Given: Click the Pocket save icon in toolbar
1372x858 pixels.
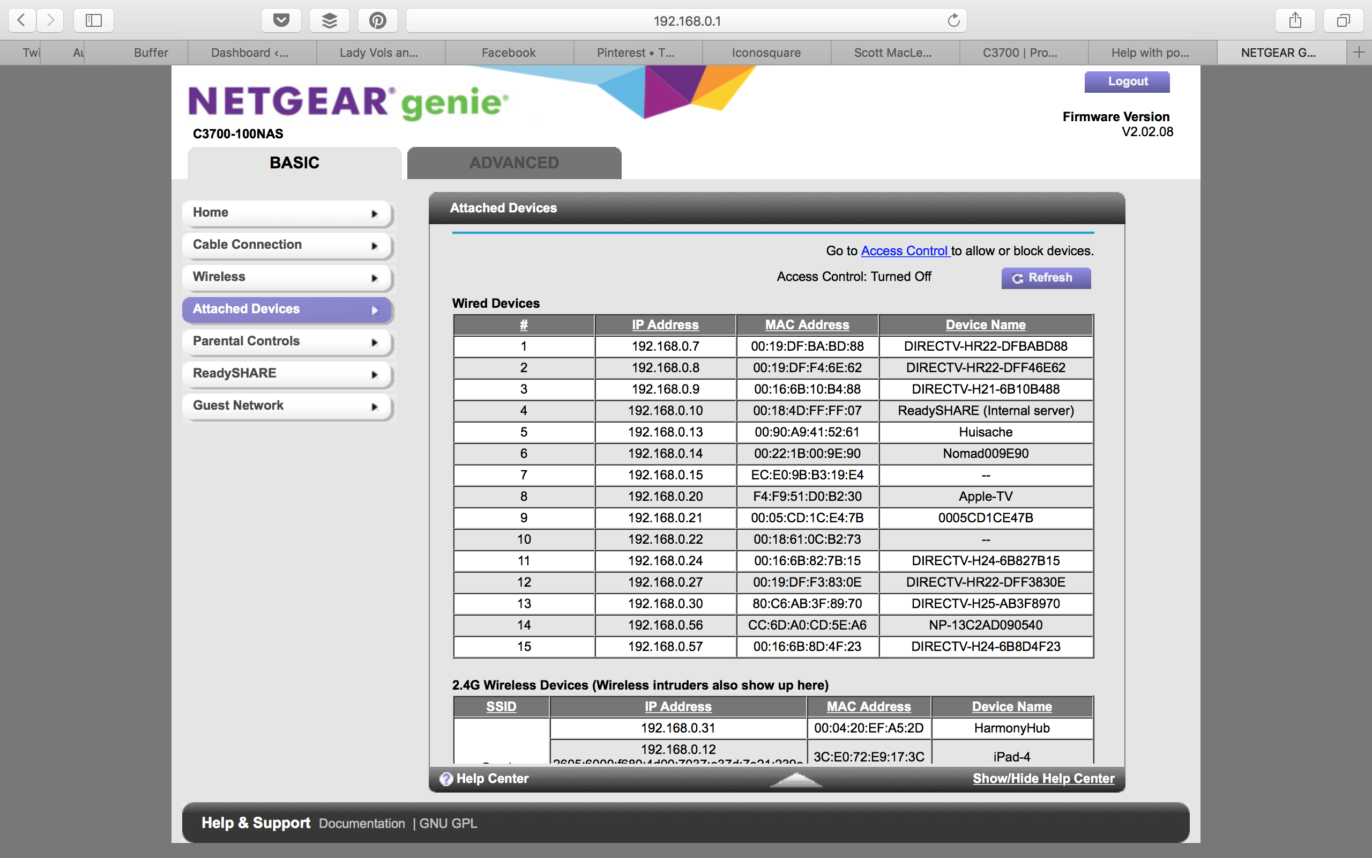Looking at the screenshot, I should point(281,20).
